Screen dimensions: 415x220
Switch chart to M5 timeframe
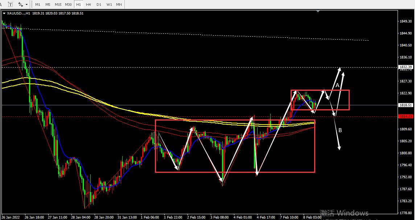coord(48,4)
